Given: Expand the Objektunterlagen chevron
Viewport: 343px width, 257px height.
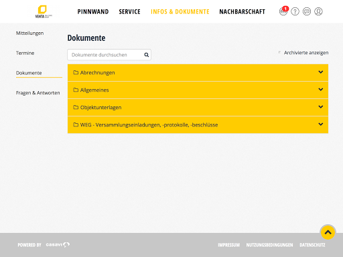Looking at the screenshot, I should click(x=321, y=107).
